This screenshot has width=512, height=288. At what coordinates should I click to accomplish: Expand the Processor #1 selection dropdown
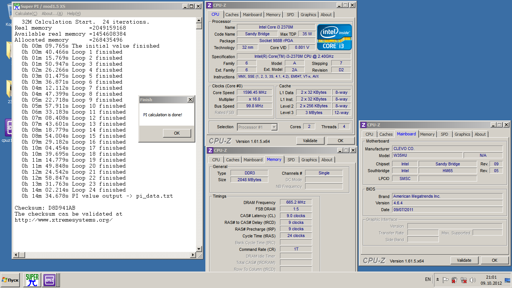pyautogui.click(x=274, y=127)
